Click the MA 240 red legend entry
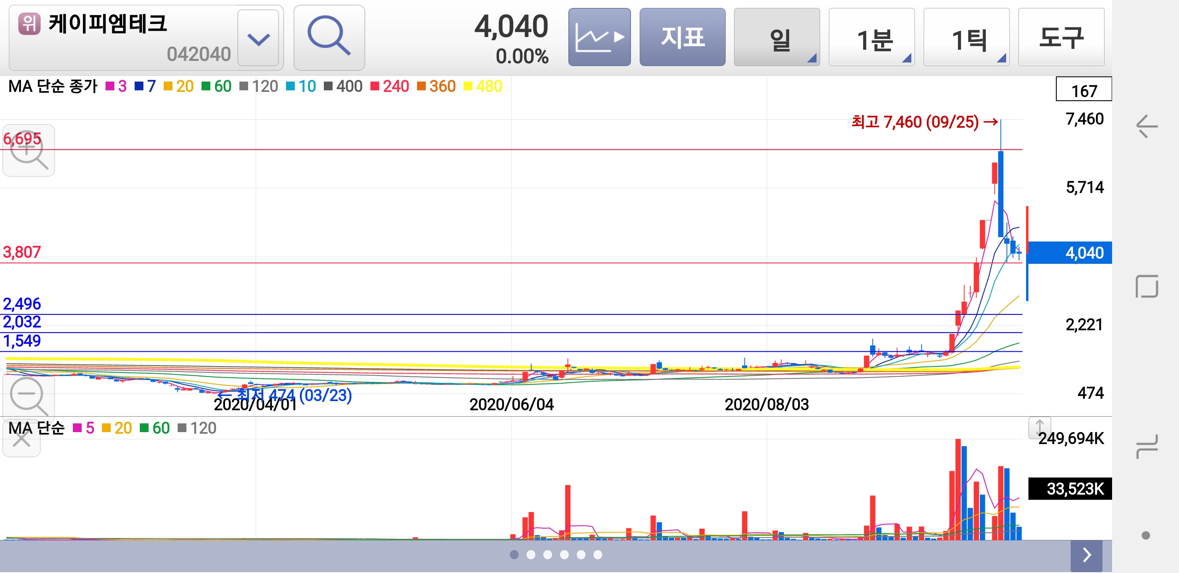Image resolution: width=1179 pixels, height=573 pixels. (x=390, y=86)
